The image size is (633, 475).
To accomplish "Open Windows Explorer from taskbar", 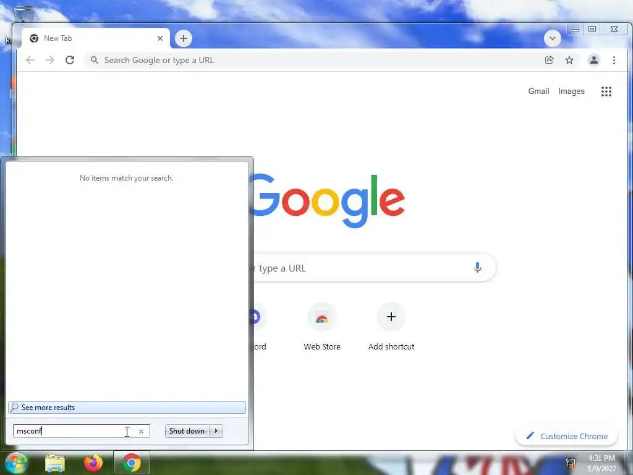I will 55,463.
